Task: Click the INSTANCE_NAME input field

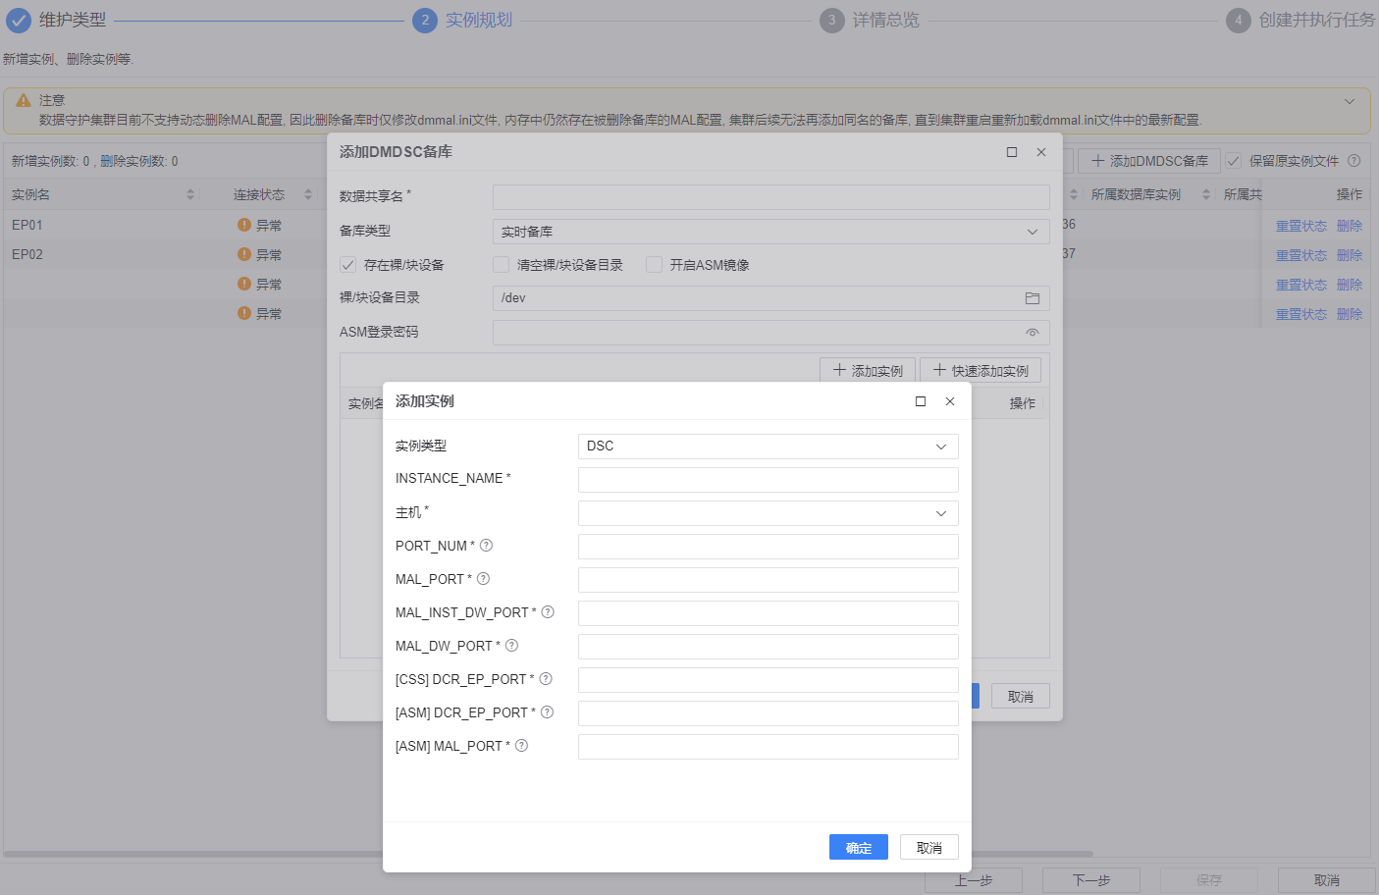Action: click(769, 480)
